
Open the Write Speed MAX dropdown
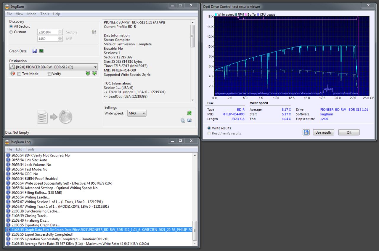coord(144,113)
